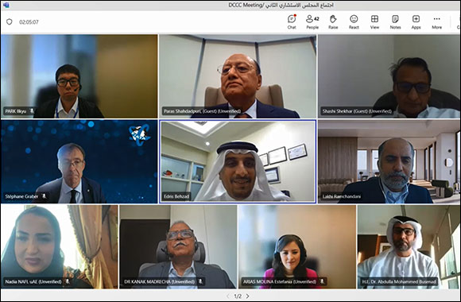Go to the previous page of participants
461x302 pixels.
click(x=227, y=296)
